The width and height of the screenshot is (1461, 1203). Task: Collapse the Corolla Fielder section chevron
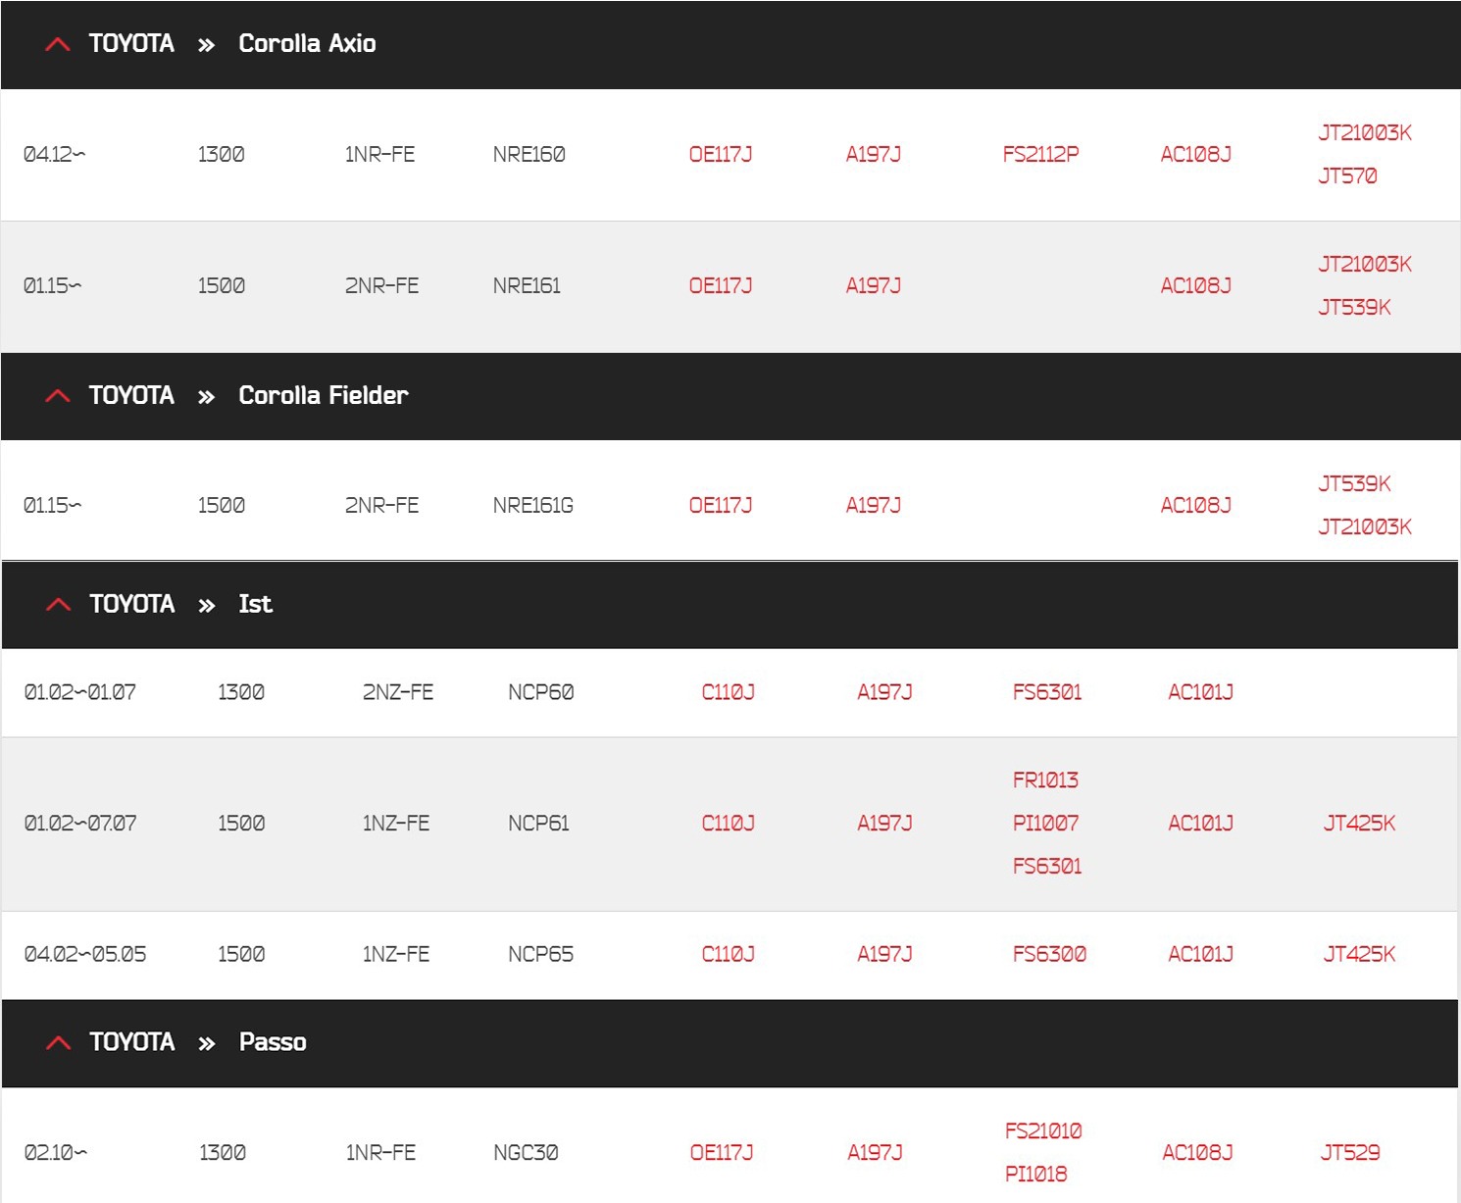tap(58, 396)
